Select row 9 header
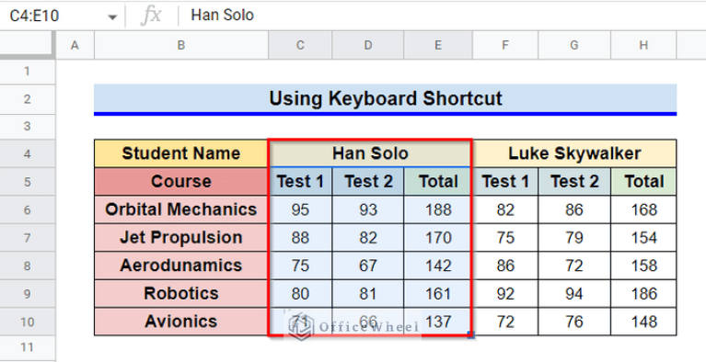706x362 pixels. (28, 294)
